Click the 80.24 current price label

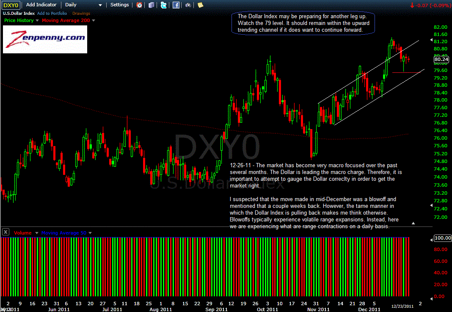pyautogui.click(x=441, y=59)
